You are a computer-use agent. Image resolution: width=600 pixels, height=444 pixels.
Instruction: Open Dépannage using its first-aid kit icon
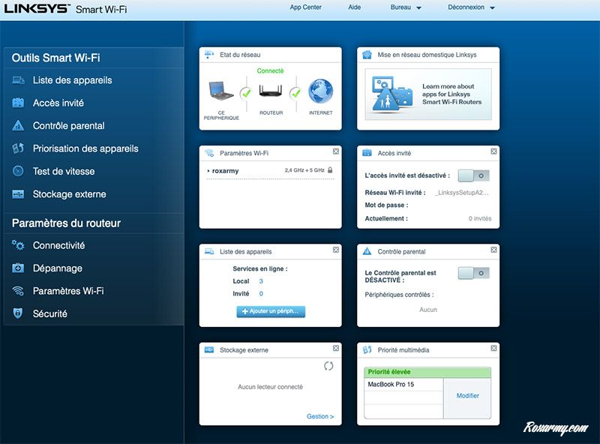18,268
